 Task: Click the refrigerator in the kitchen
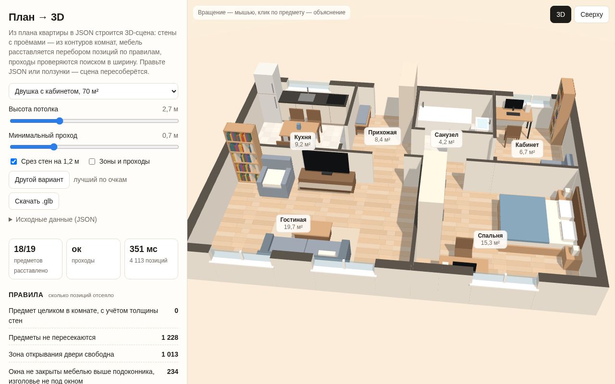point(267,91)
